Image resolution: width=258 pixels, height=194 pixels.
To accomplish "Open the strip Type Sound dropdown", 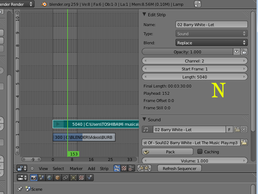I will tap(211, 34).
